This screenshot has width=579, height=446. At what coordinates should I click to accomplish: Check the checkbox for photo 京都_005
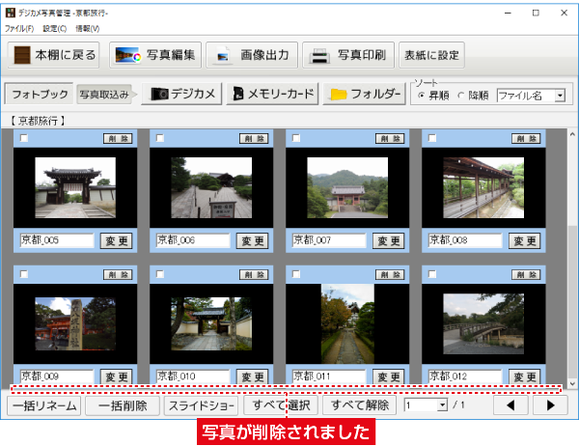25,139
